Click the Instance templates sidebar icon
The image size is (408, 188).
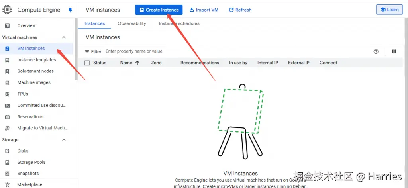[7, 60]
